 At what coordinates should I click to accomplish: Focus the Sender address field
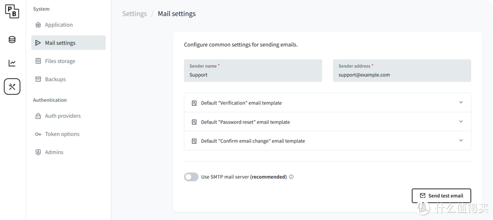click(402, 75)
